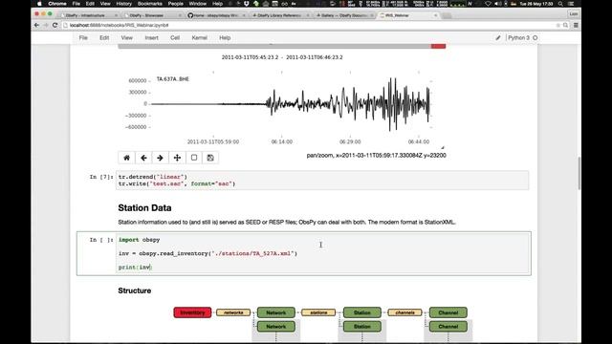Click the Station Data heading

coord(144,208)
